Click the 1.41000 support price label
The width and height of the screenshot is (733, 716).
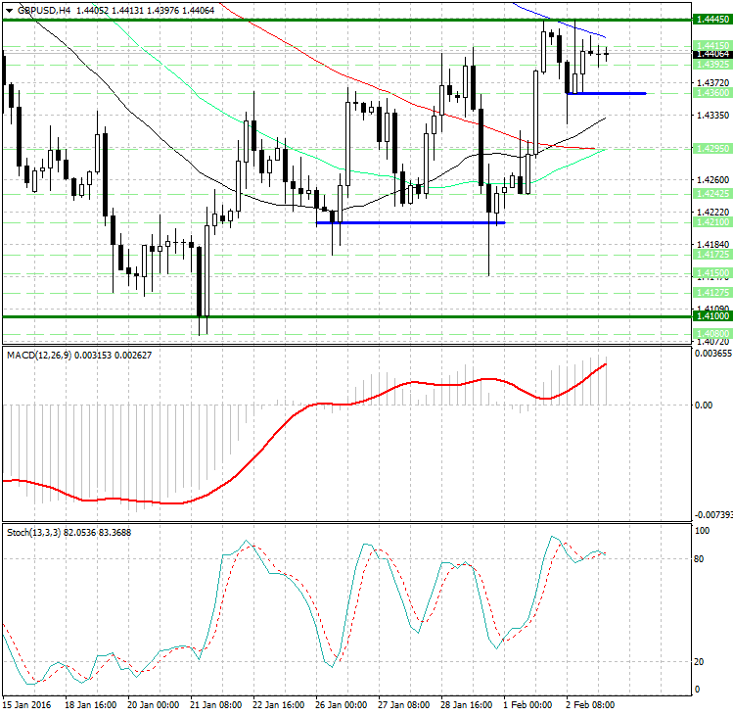[x=712, y=316]
